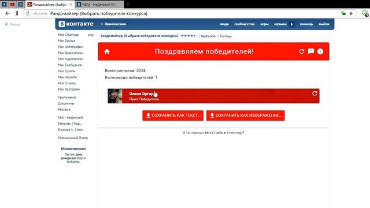The height and width of the screenshot is (208, 370).
Task: Open игры in top navigation
Action: point(264,24)
